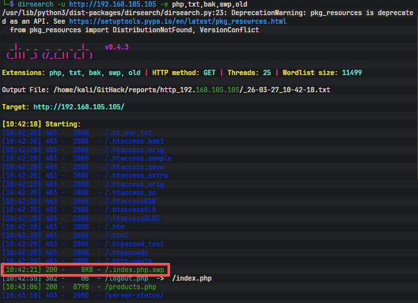
Task: Click the /.htaccess.bak1 result
Action: coord(134,141)
